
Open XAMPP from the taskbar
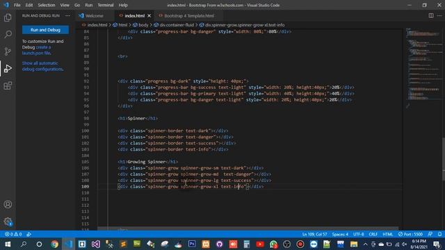pos(206,244)
